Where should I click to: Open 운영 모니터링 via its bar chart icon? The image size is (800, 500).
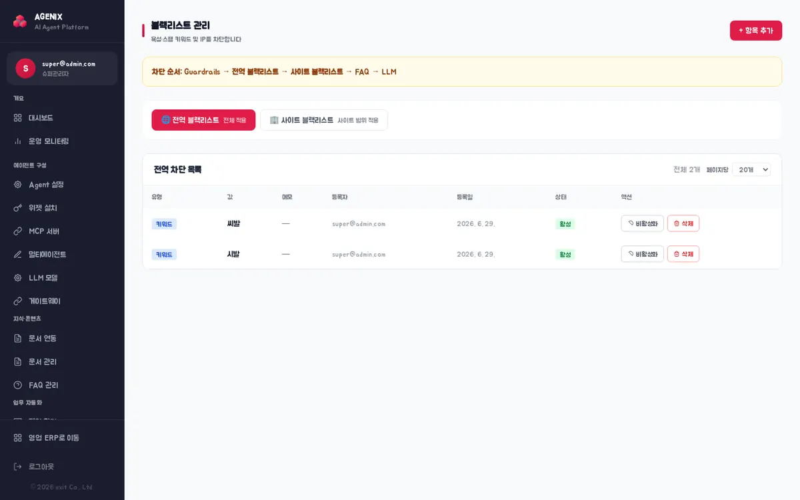coord(18,141)
